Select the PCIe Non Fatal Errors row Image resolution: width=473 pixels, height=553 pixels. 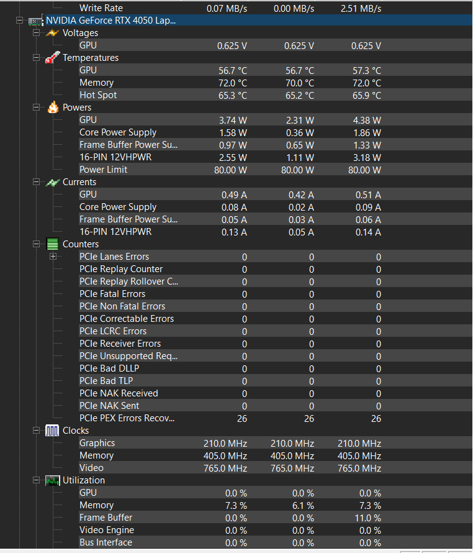(x=276, y=306)
